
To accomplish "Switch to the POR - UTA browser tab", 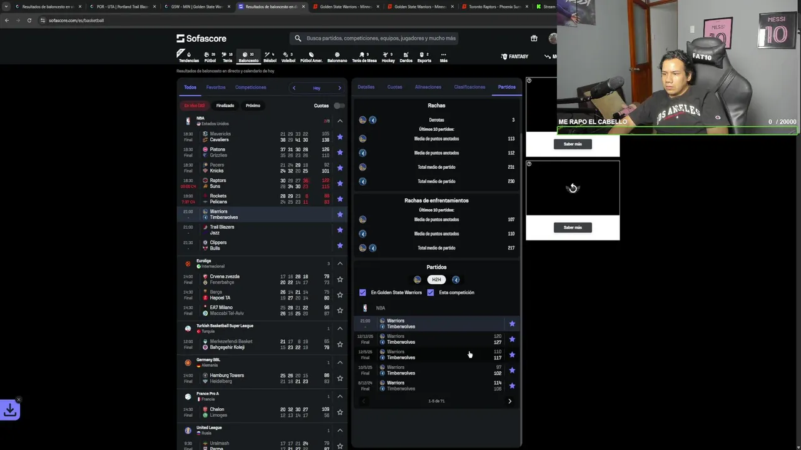I will (123, 6).
